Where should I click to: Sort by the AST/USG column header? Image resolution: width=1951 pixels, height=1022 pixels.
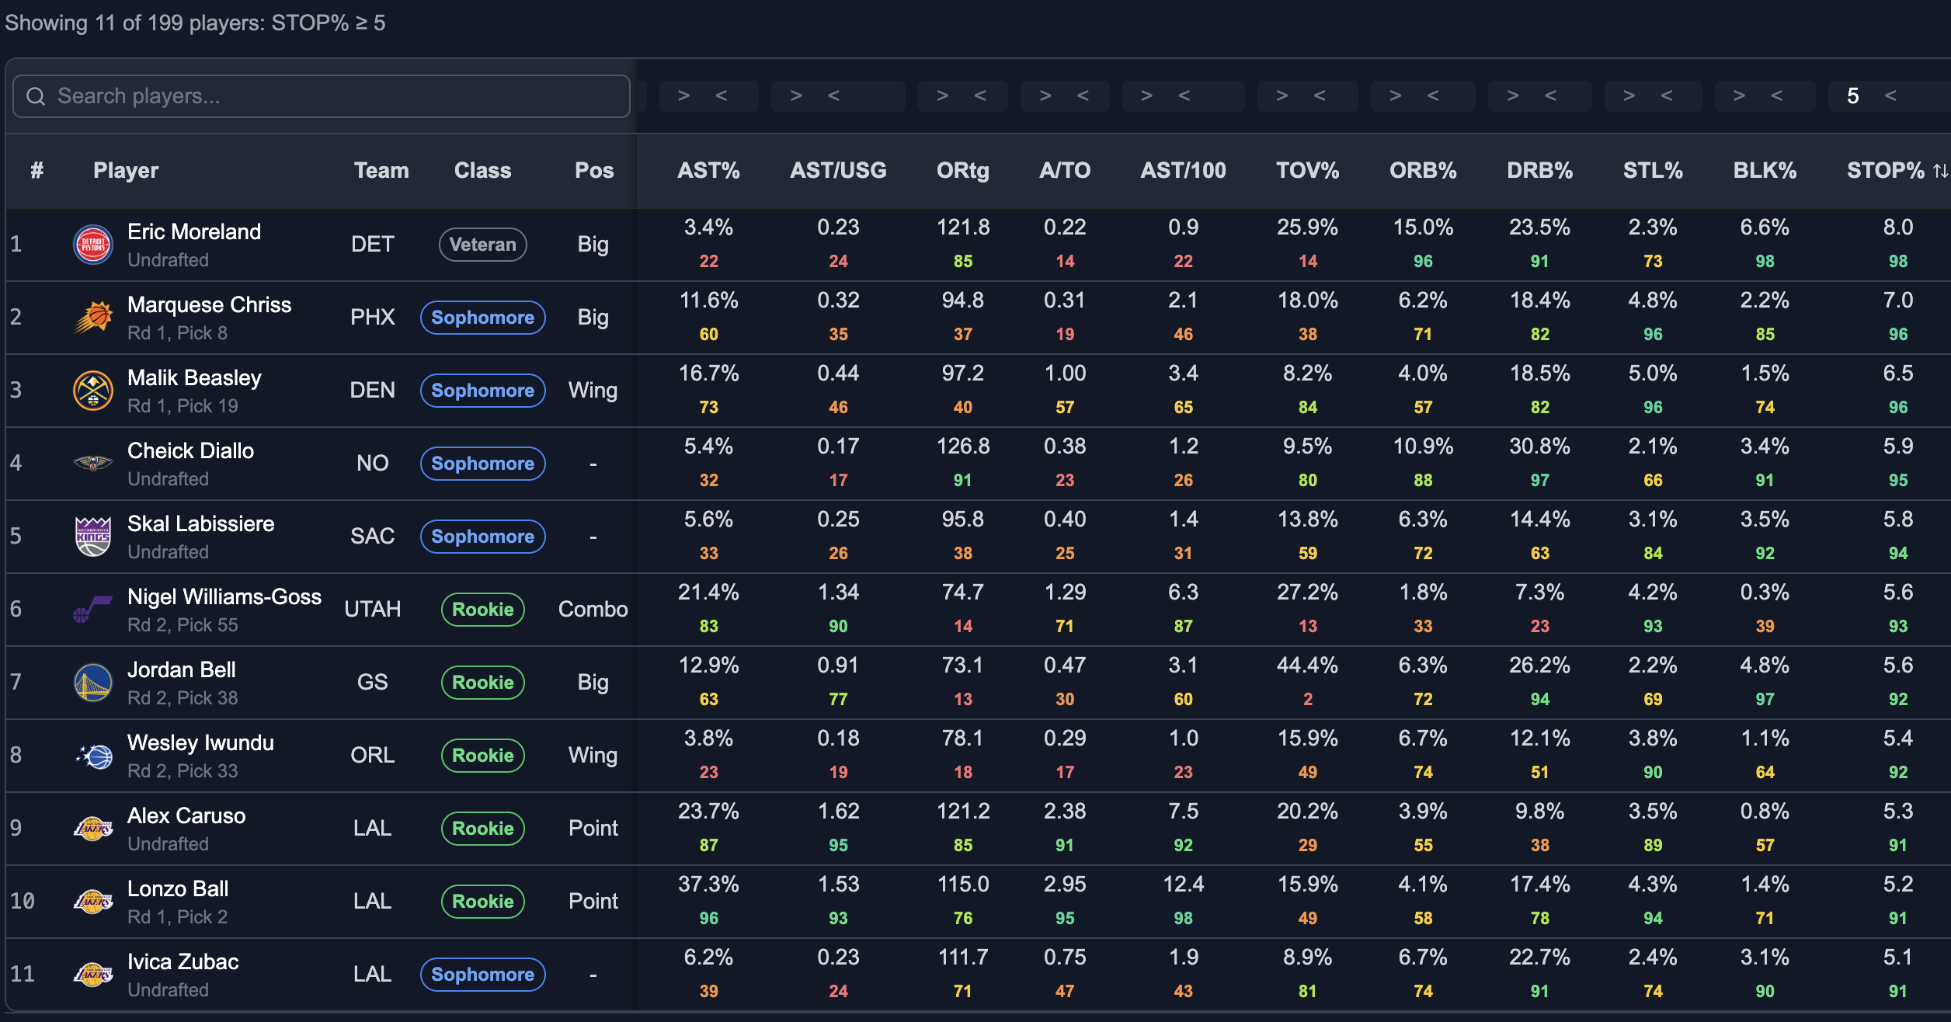click(838, 171)
